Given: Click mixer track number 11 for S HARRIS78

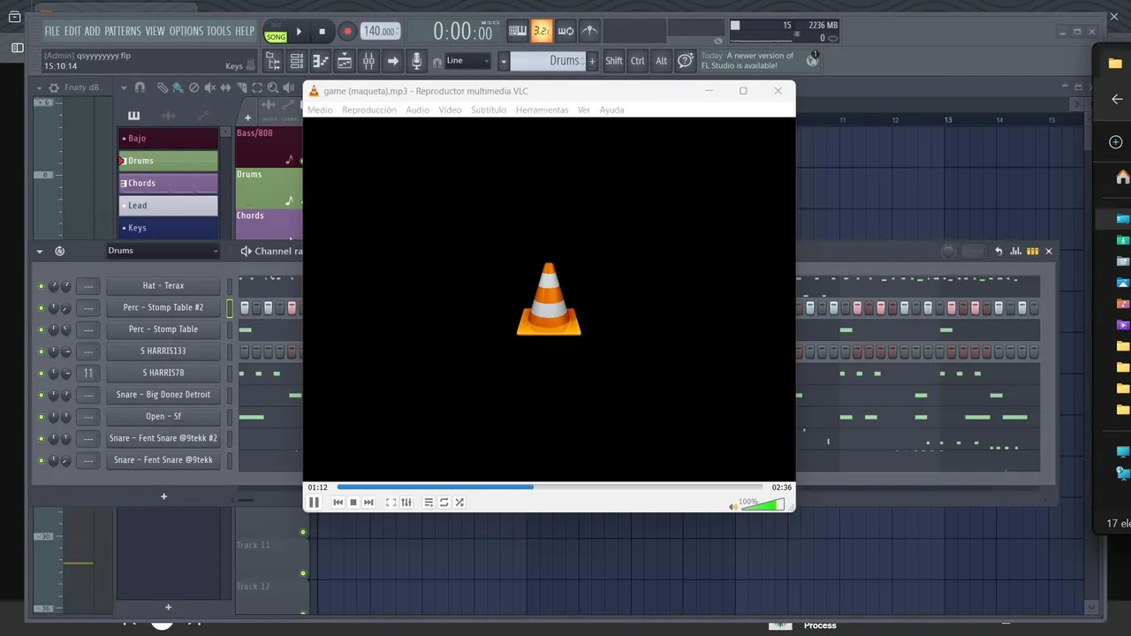Looking at the screenshot, I should point(87,373).
